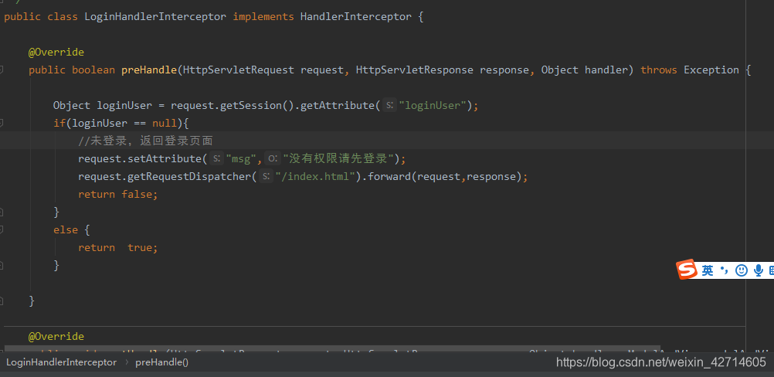Click the if keyword before (loginUser
Screen dimensions: 774x377
[59, 123]
